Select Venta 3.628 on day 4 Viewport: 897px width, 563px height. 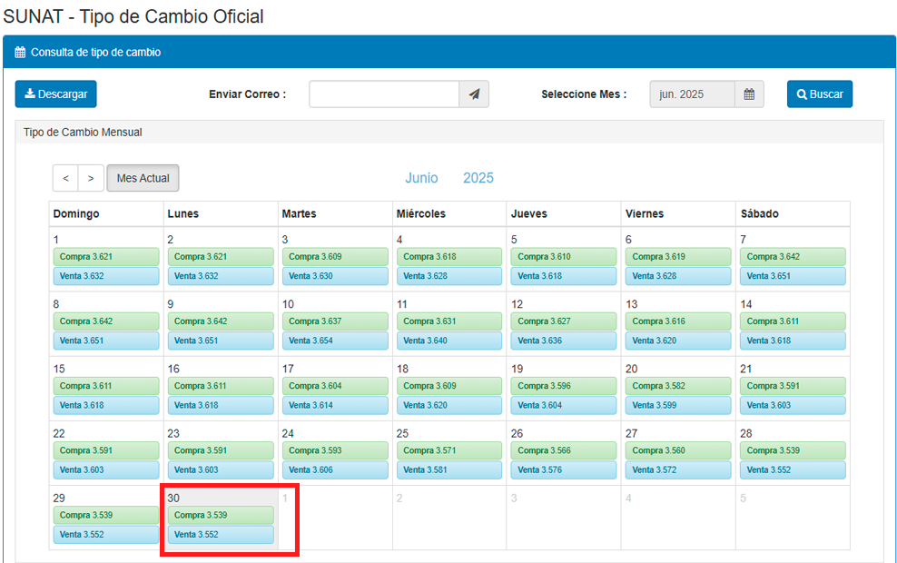coord(449,276)
